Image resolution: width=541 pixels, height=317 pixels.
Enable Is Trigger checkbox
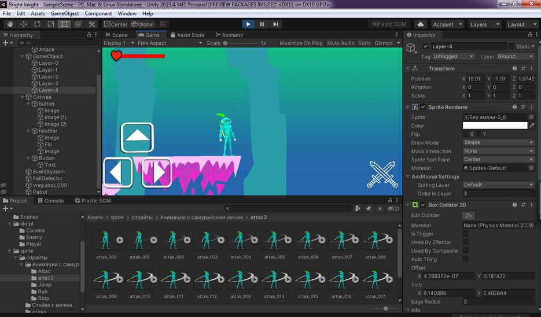tap(465, 234)
